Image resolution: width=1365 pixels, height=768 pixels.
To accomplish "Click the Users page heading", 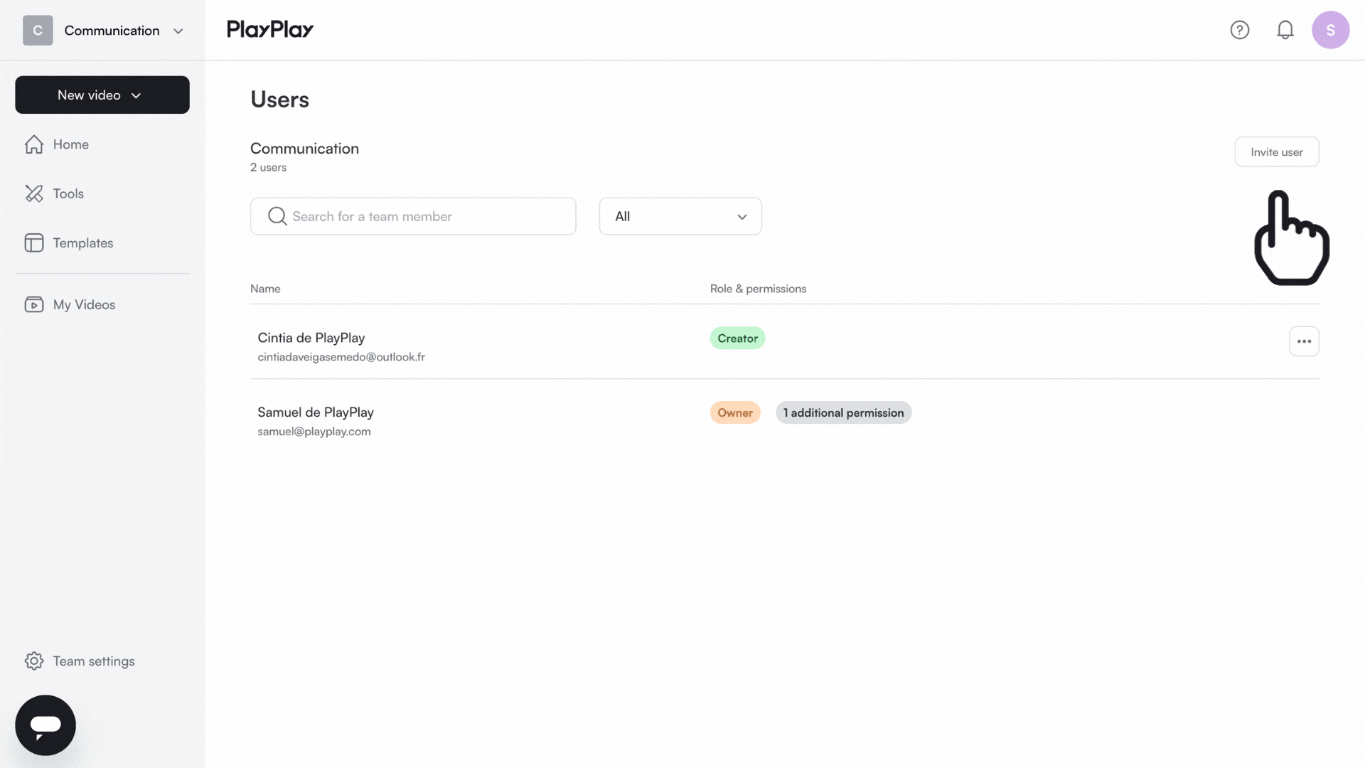I will [x=280, y=100].
